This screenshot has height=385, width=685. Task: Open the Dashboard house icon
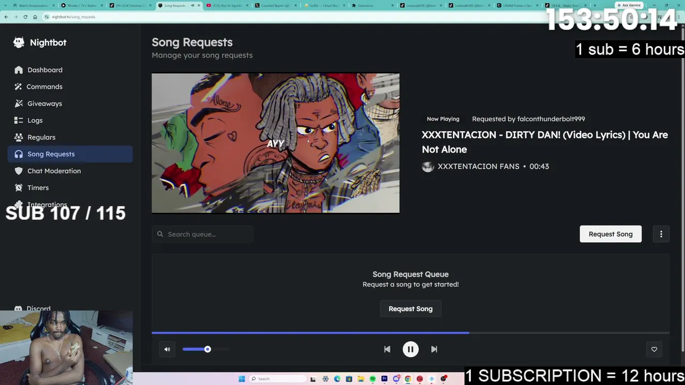pos(19,70)
